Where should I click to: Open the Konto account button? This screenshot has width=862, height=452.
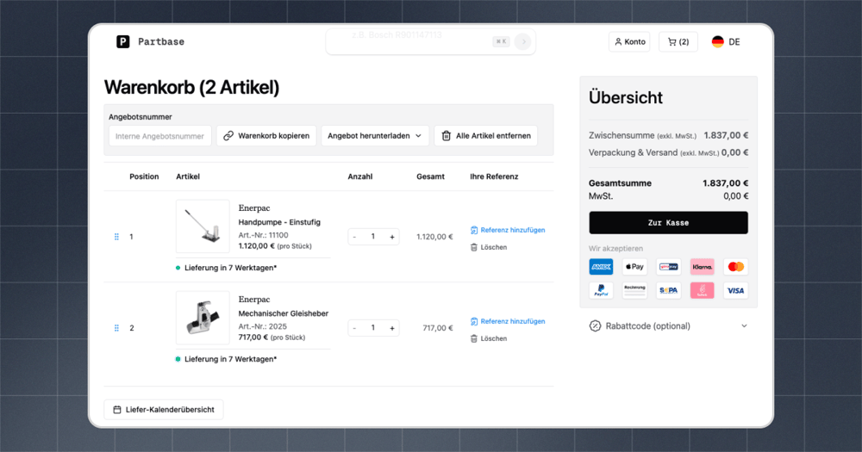pyautogui.click(x=629, y=41)
